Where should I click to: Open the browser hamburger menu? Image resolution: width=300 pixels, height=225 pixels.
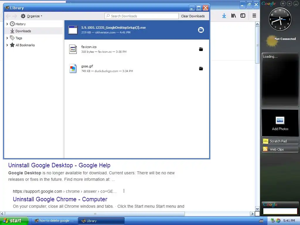coord(254,16)
